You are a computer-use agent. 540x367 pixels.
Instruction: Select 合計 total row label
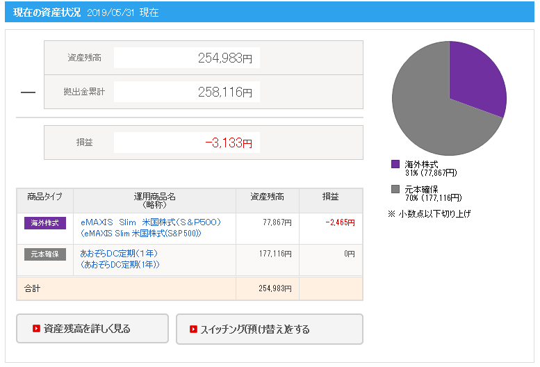[32, 288]
